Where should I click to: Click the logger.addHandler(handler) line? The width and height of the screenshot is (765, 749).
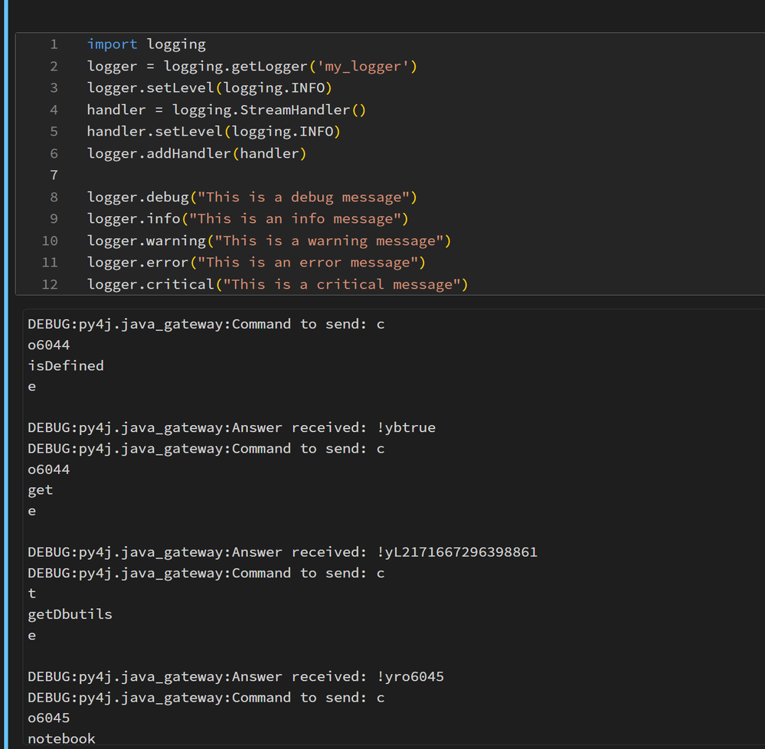pyautogui.click(x=196, y=153)
